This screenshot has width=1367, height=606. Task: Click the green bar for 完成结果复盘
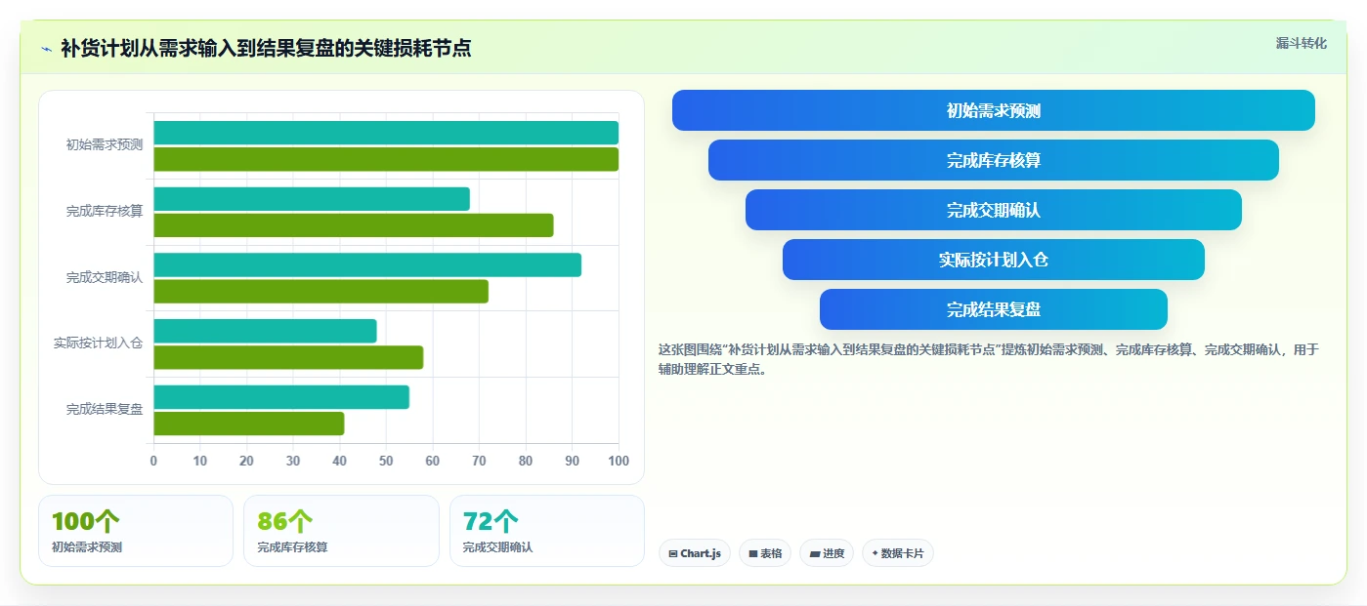click(x=249, y=424)
